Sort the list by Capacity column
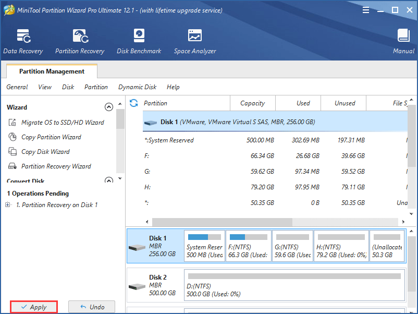Image resolution: width=418 pixels, height=314 pixels. (252, 103)
